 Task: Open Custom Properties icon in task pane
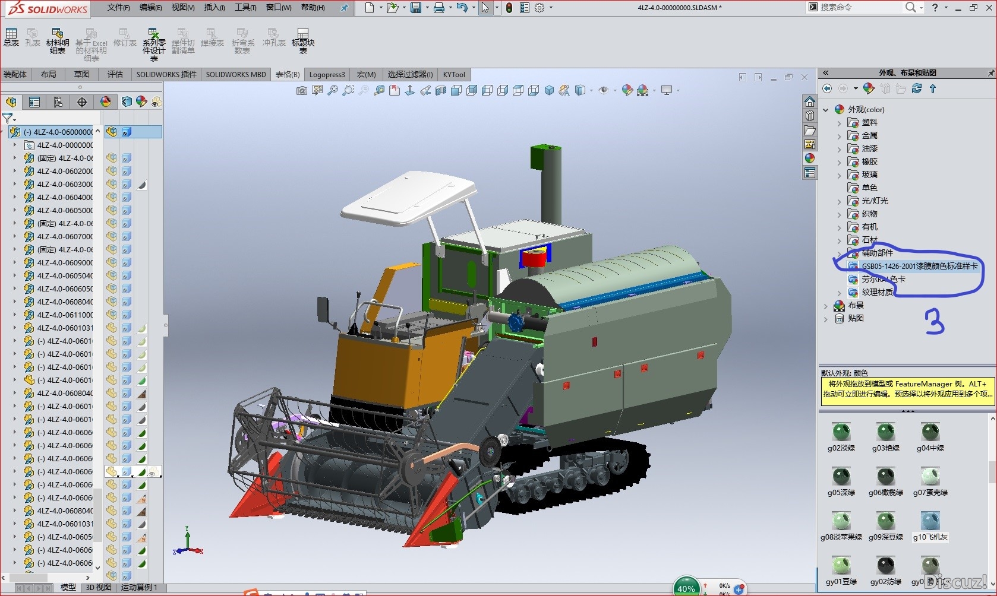(x=810, y=173)
